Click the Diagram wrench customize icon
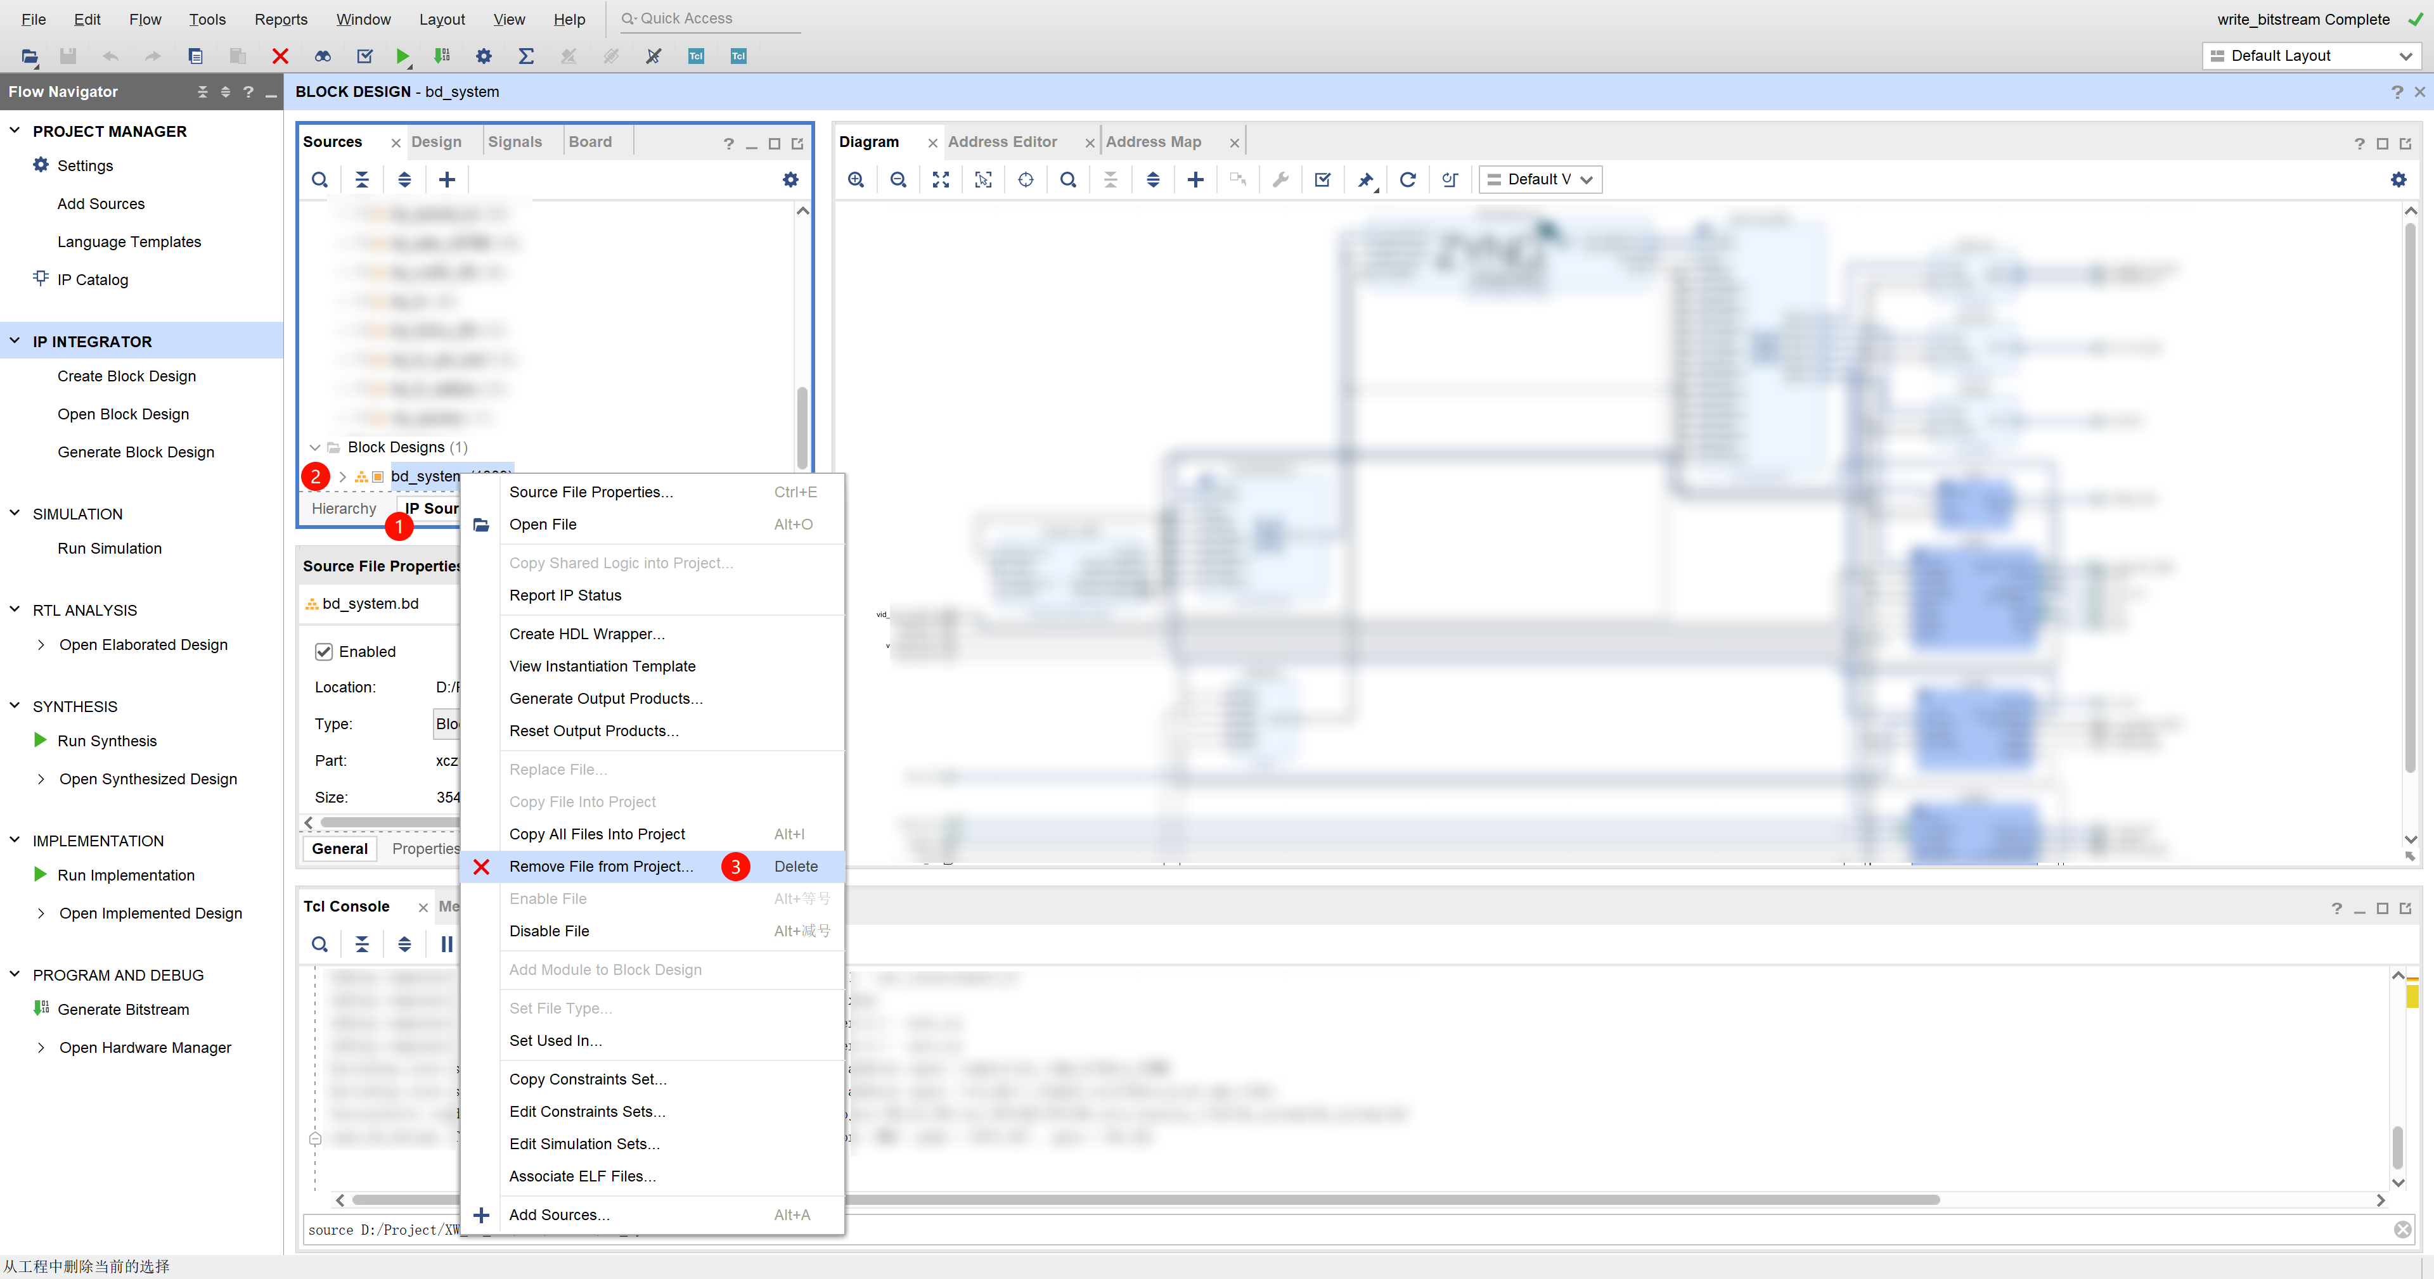 tap(1280, 179)
